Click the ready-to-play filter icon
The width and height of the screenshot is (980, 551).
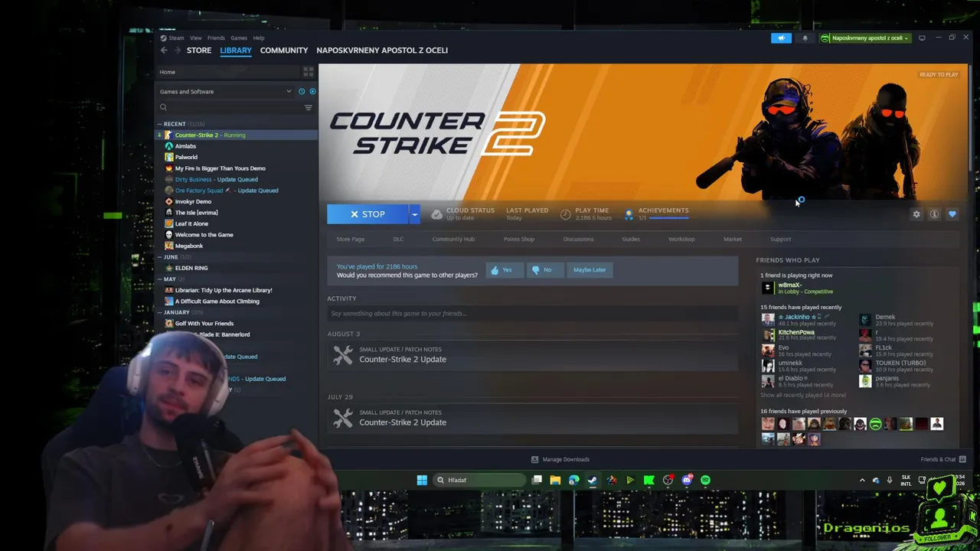312,92
